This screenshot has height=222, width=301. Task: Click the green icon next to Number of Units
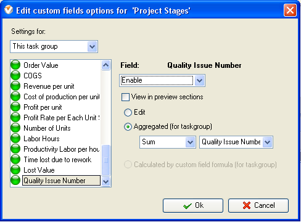15,128
